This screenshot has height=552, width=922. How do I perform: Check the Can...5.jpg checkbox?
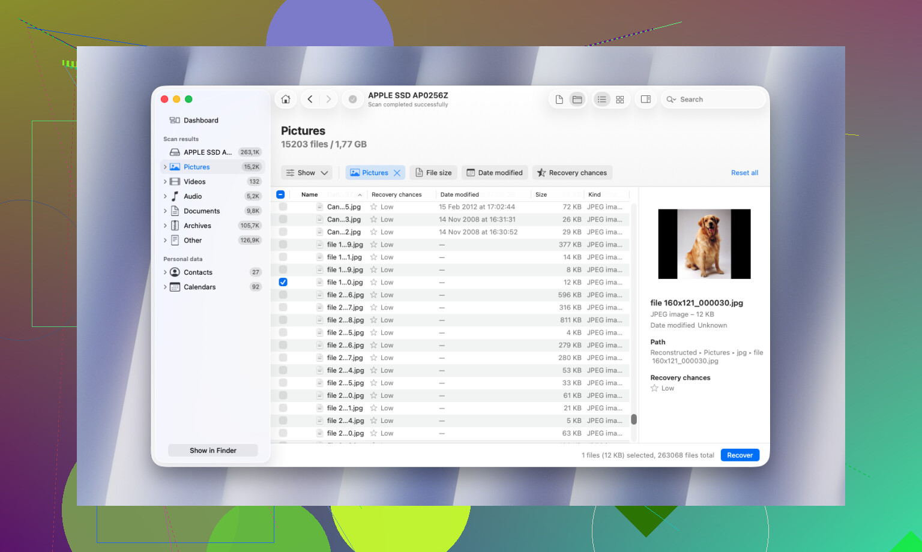click(x=283, y=207)
